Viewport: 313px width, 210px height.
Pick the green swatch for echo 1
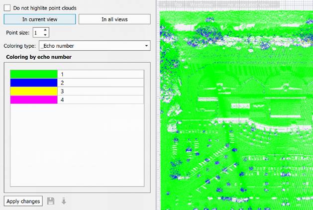click(34, 74)
